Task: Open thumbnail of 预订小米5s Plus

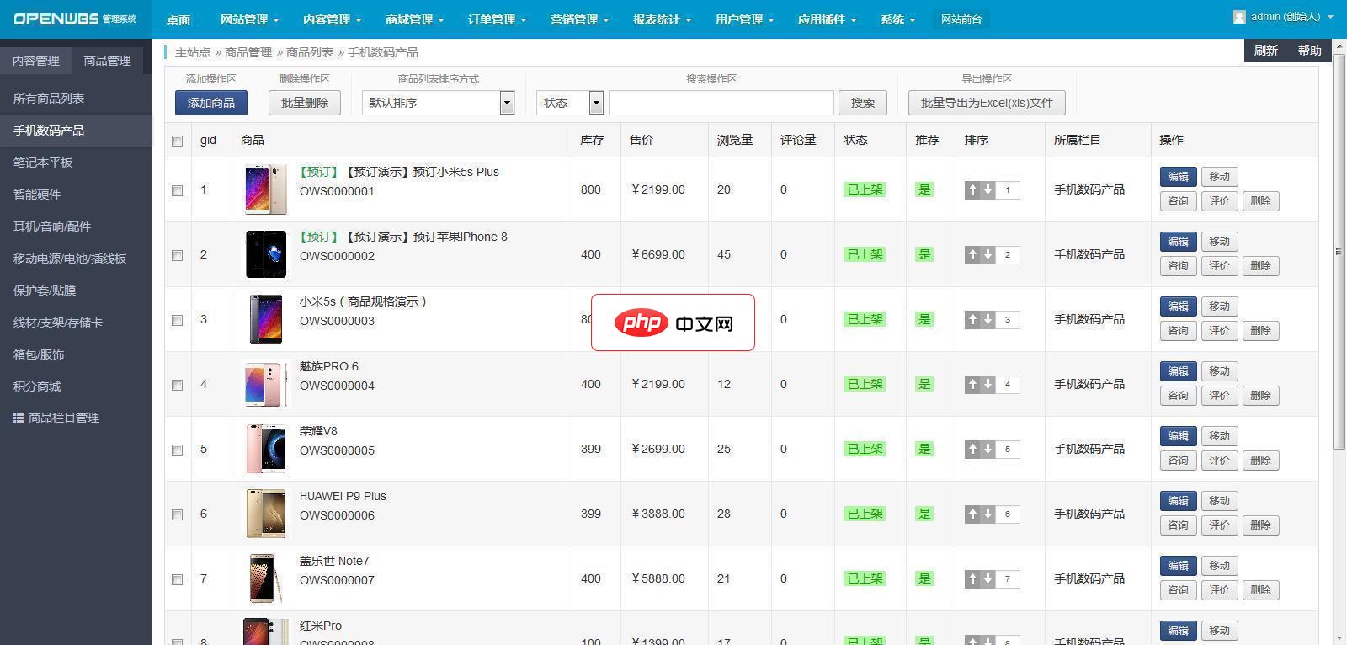Action: point(265,189)
